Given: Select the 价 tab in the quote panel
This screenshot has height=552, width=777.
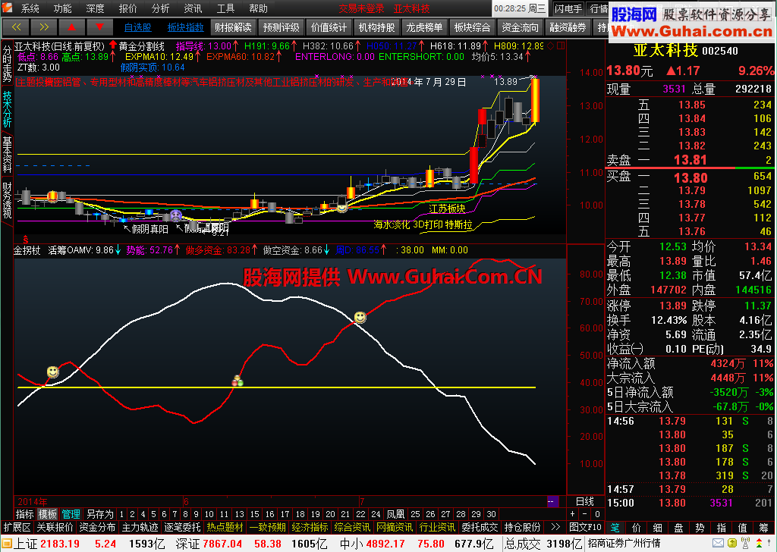Looking at the screenshot, I should (637, 527).
